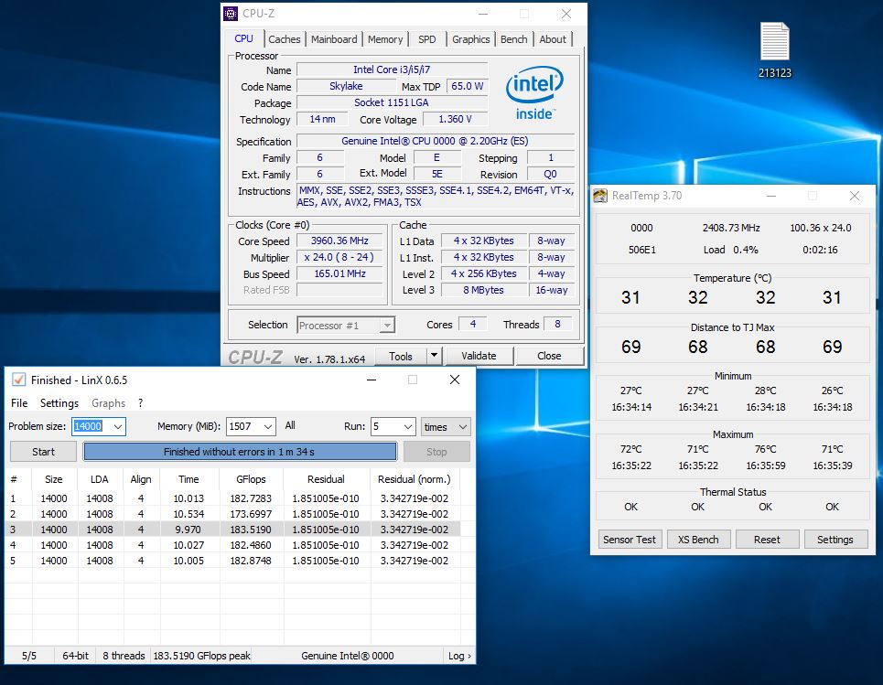Open the Bench tab in CPU-Z
The image size is (883, 685).
(513, 39)
